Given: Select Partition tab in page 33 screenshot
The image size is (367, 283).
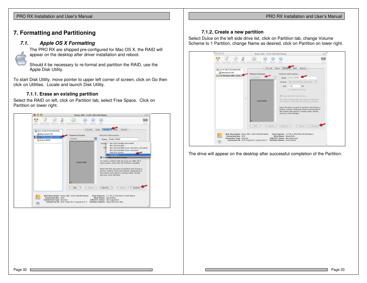Looking at the screenshot, I should coord(286,68).
